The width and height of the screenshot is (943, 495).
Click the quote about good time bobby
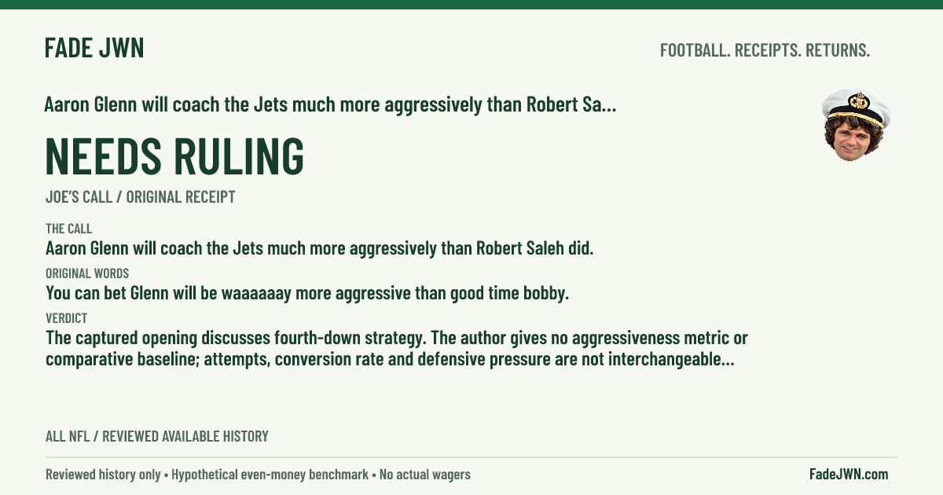[307, 294]
